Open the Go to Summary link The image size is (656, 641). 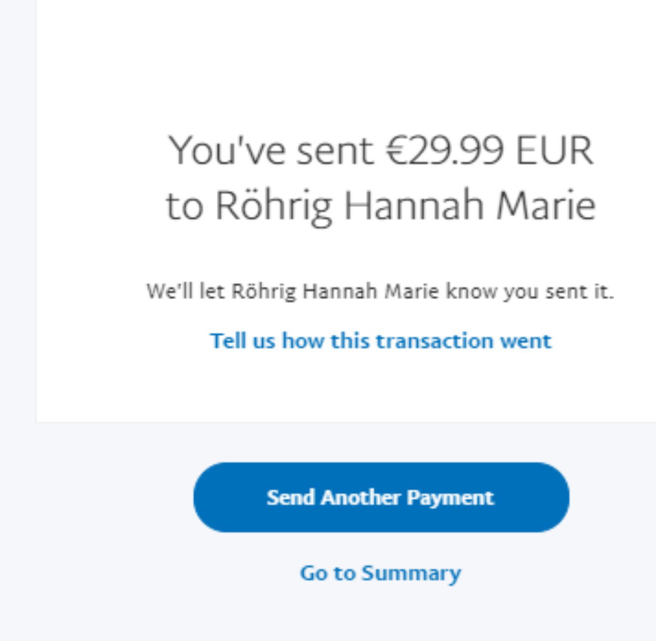point(380,573)
